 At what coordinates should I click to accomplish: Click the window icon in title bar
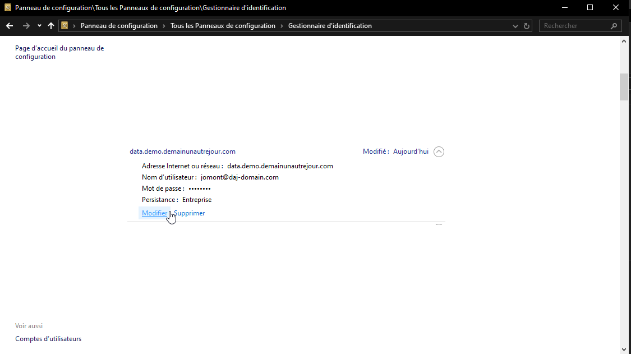[8, 8]
